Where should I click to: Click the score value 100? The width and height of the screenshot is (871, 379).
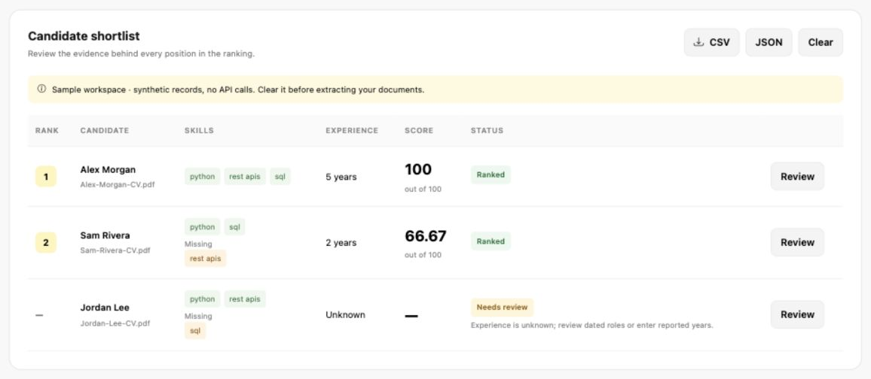pos(418,169)
